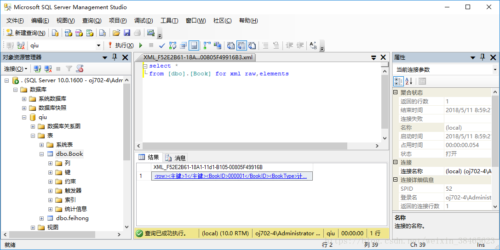
Task: Collapse the 聚合状态 property group
Action: coord(396,92)
